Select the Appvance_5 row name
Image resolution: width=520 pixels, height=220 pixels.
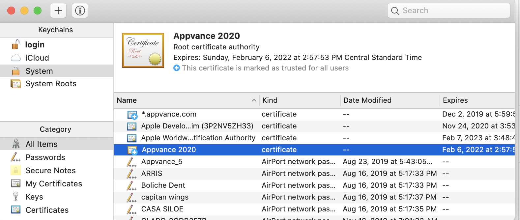coord(162,162)
